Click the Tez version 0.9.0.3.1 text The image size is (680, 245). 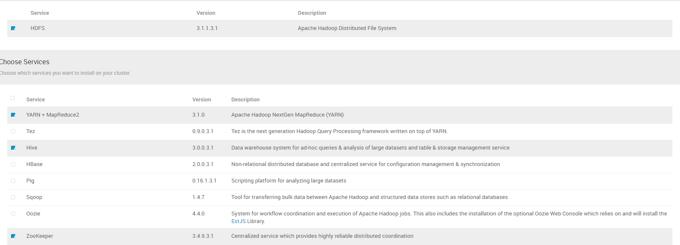click(x=203, y=131)
